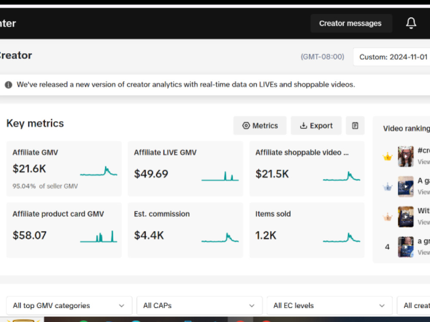Click the $4.4K commission value
The width and height of the screenshot is (430, 322).
[149, 235]
